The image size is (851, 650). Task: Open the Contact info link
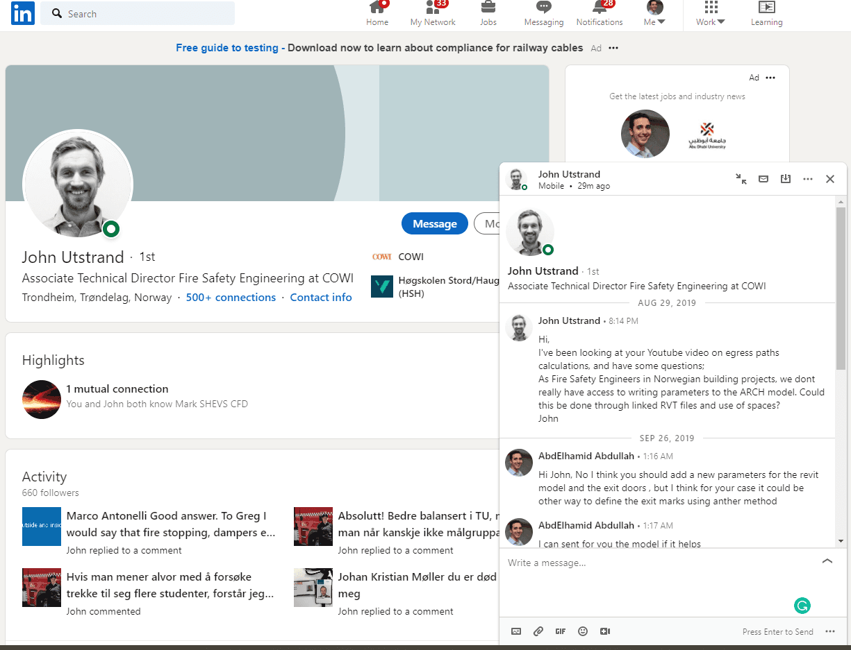click(321, 297)
